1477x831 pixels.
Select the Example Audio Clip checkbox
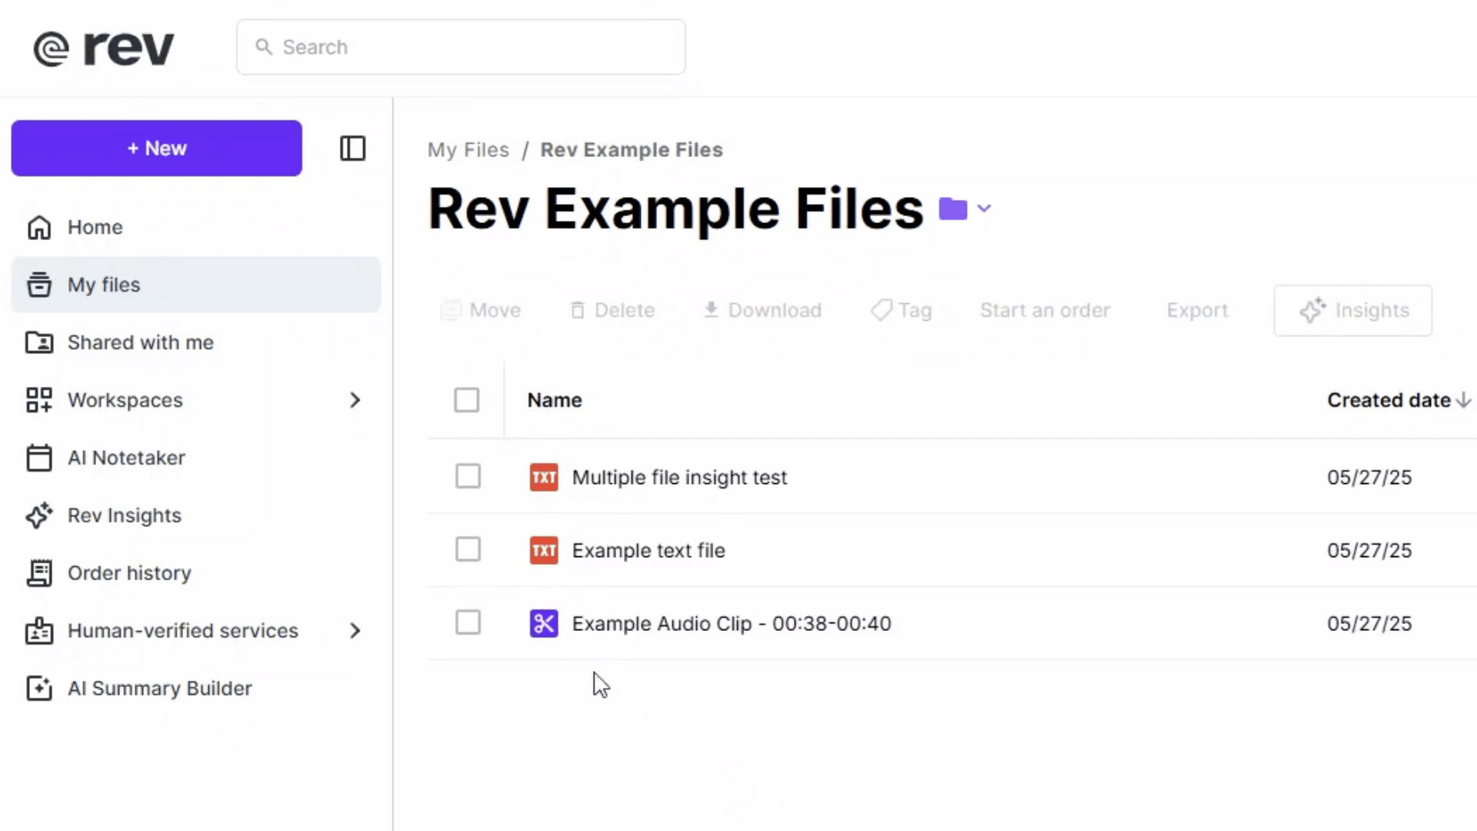tap(468, 622)
